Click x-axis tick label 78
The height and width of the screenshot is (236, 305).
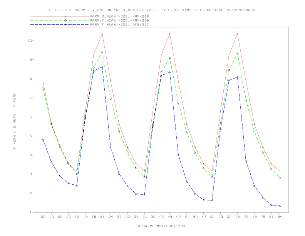[263, 217]
